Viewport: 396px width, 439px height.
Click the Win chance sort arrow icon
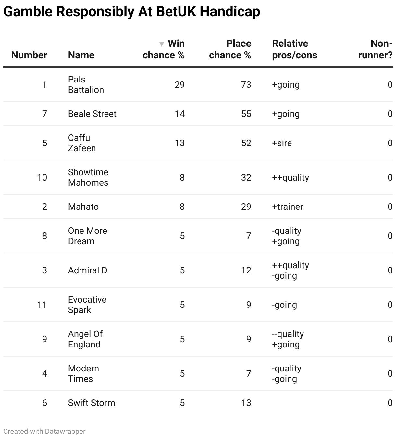click(162, 44)
